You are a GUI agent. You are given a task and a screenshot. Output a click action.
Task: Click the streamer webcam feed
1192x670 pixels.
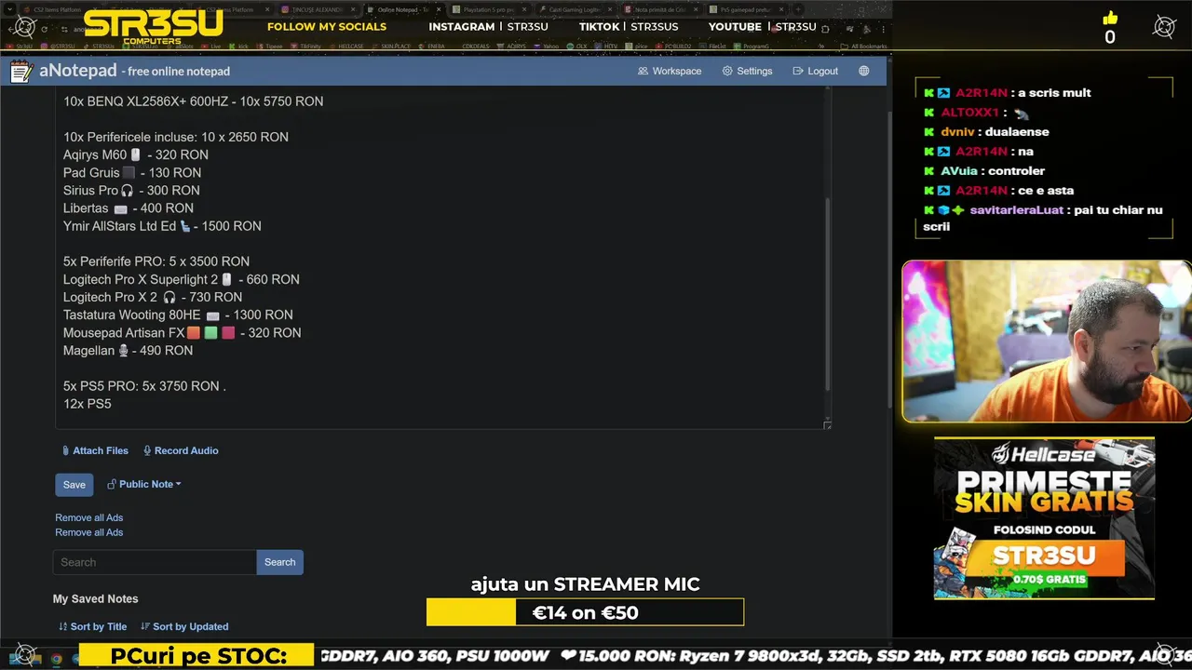click(x=1046, y=342)
